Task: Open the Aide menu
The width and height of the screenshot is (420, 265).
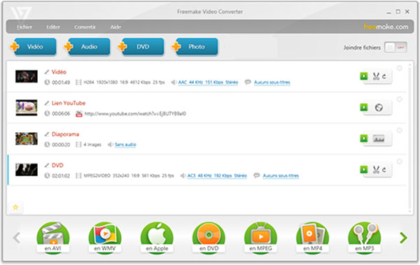Action: [x=115, y=27]
